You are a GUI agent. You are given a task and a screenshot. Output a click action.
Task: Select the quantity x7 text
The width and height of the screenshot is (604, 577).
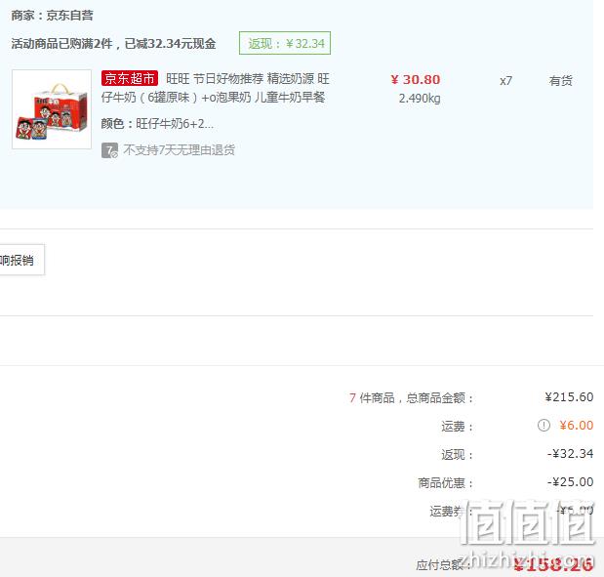click(x=505, y=81)
